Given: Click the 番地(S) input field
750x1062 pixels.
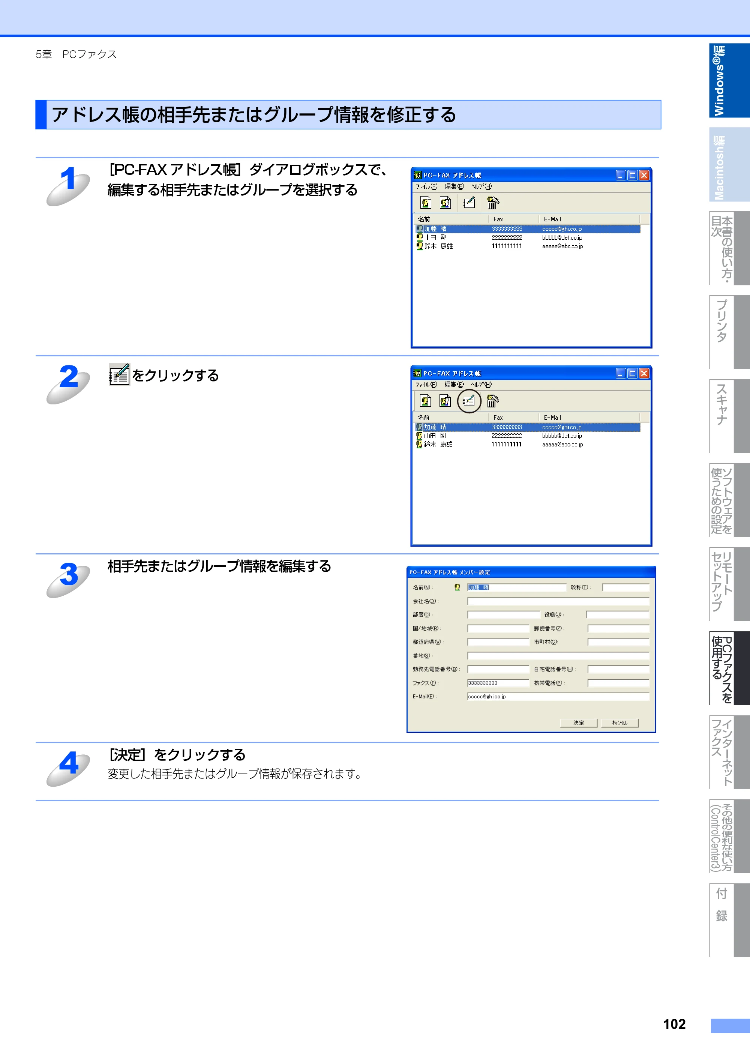Looking at the screenshot, I should [558, 656].
